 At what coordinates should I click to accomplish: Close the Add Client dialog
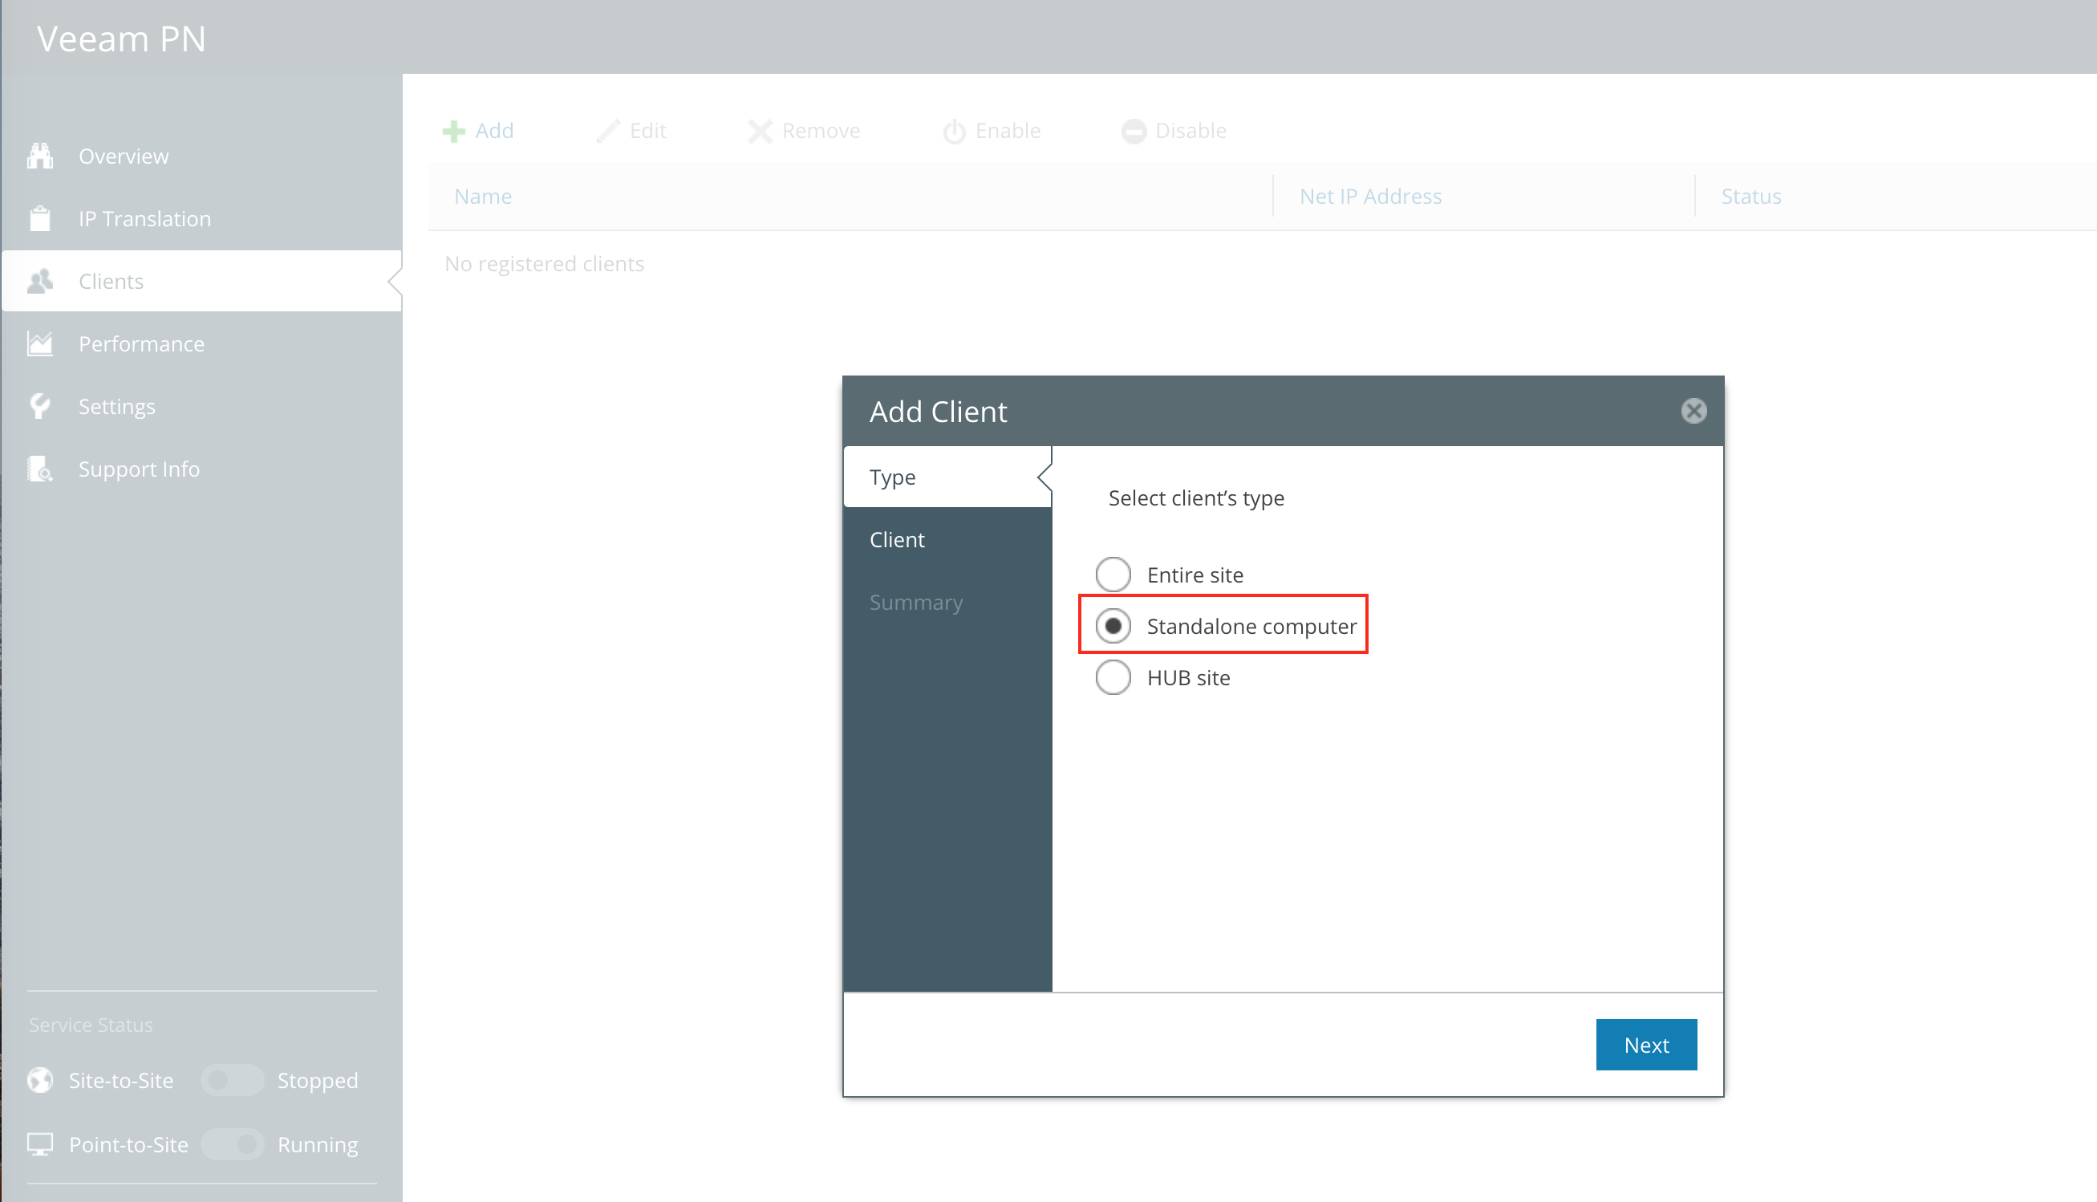point(1693,411)
